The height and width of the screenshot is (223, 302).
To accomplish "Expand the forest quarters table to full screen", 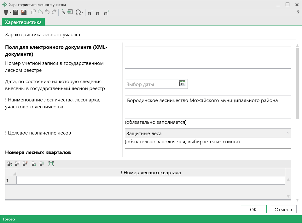I will (51, 163).
